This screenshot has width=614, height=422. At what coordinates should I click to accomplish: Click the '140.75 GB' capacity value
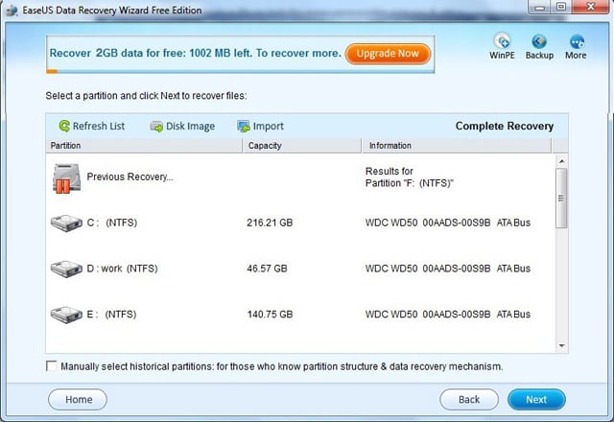pos(270,315)
